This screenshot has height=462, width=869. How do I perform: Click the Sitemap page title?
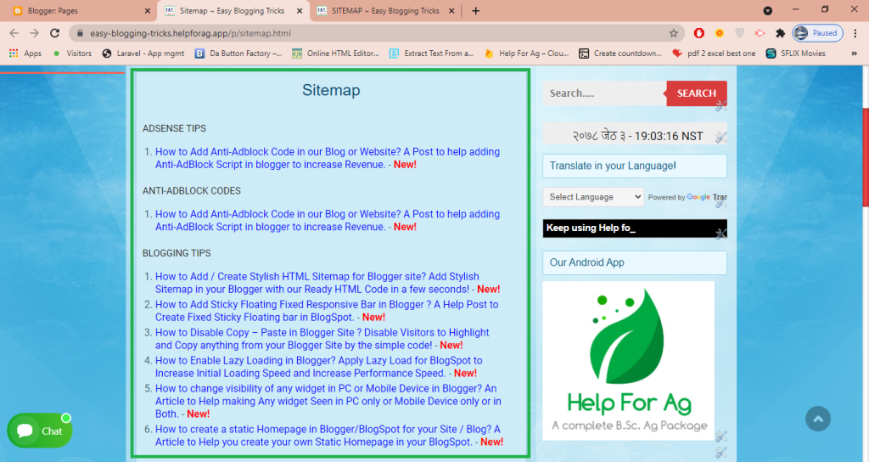coord(331,90)
